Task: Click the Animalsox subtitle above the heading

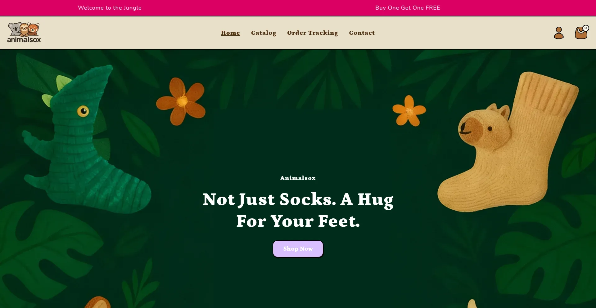Action: [298, 178]
